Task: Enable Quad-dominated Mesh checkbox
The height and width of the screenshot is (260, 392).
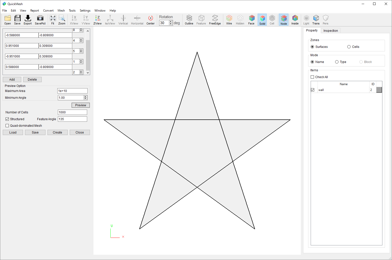Action: 7,126
